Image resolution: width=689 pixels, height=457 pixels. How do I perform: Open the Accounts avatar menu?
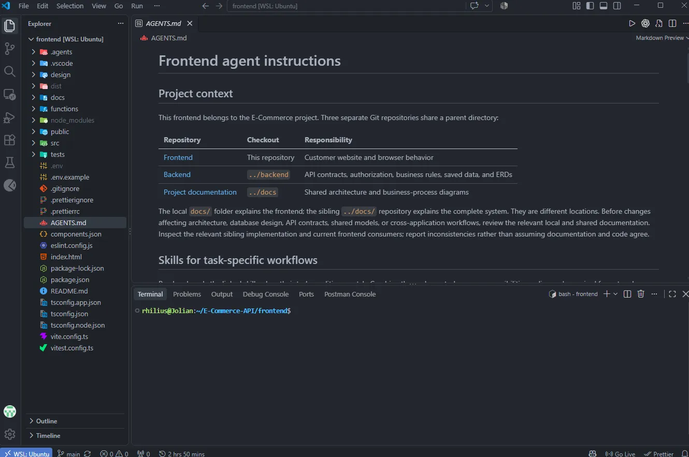coord(10,411)
